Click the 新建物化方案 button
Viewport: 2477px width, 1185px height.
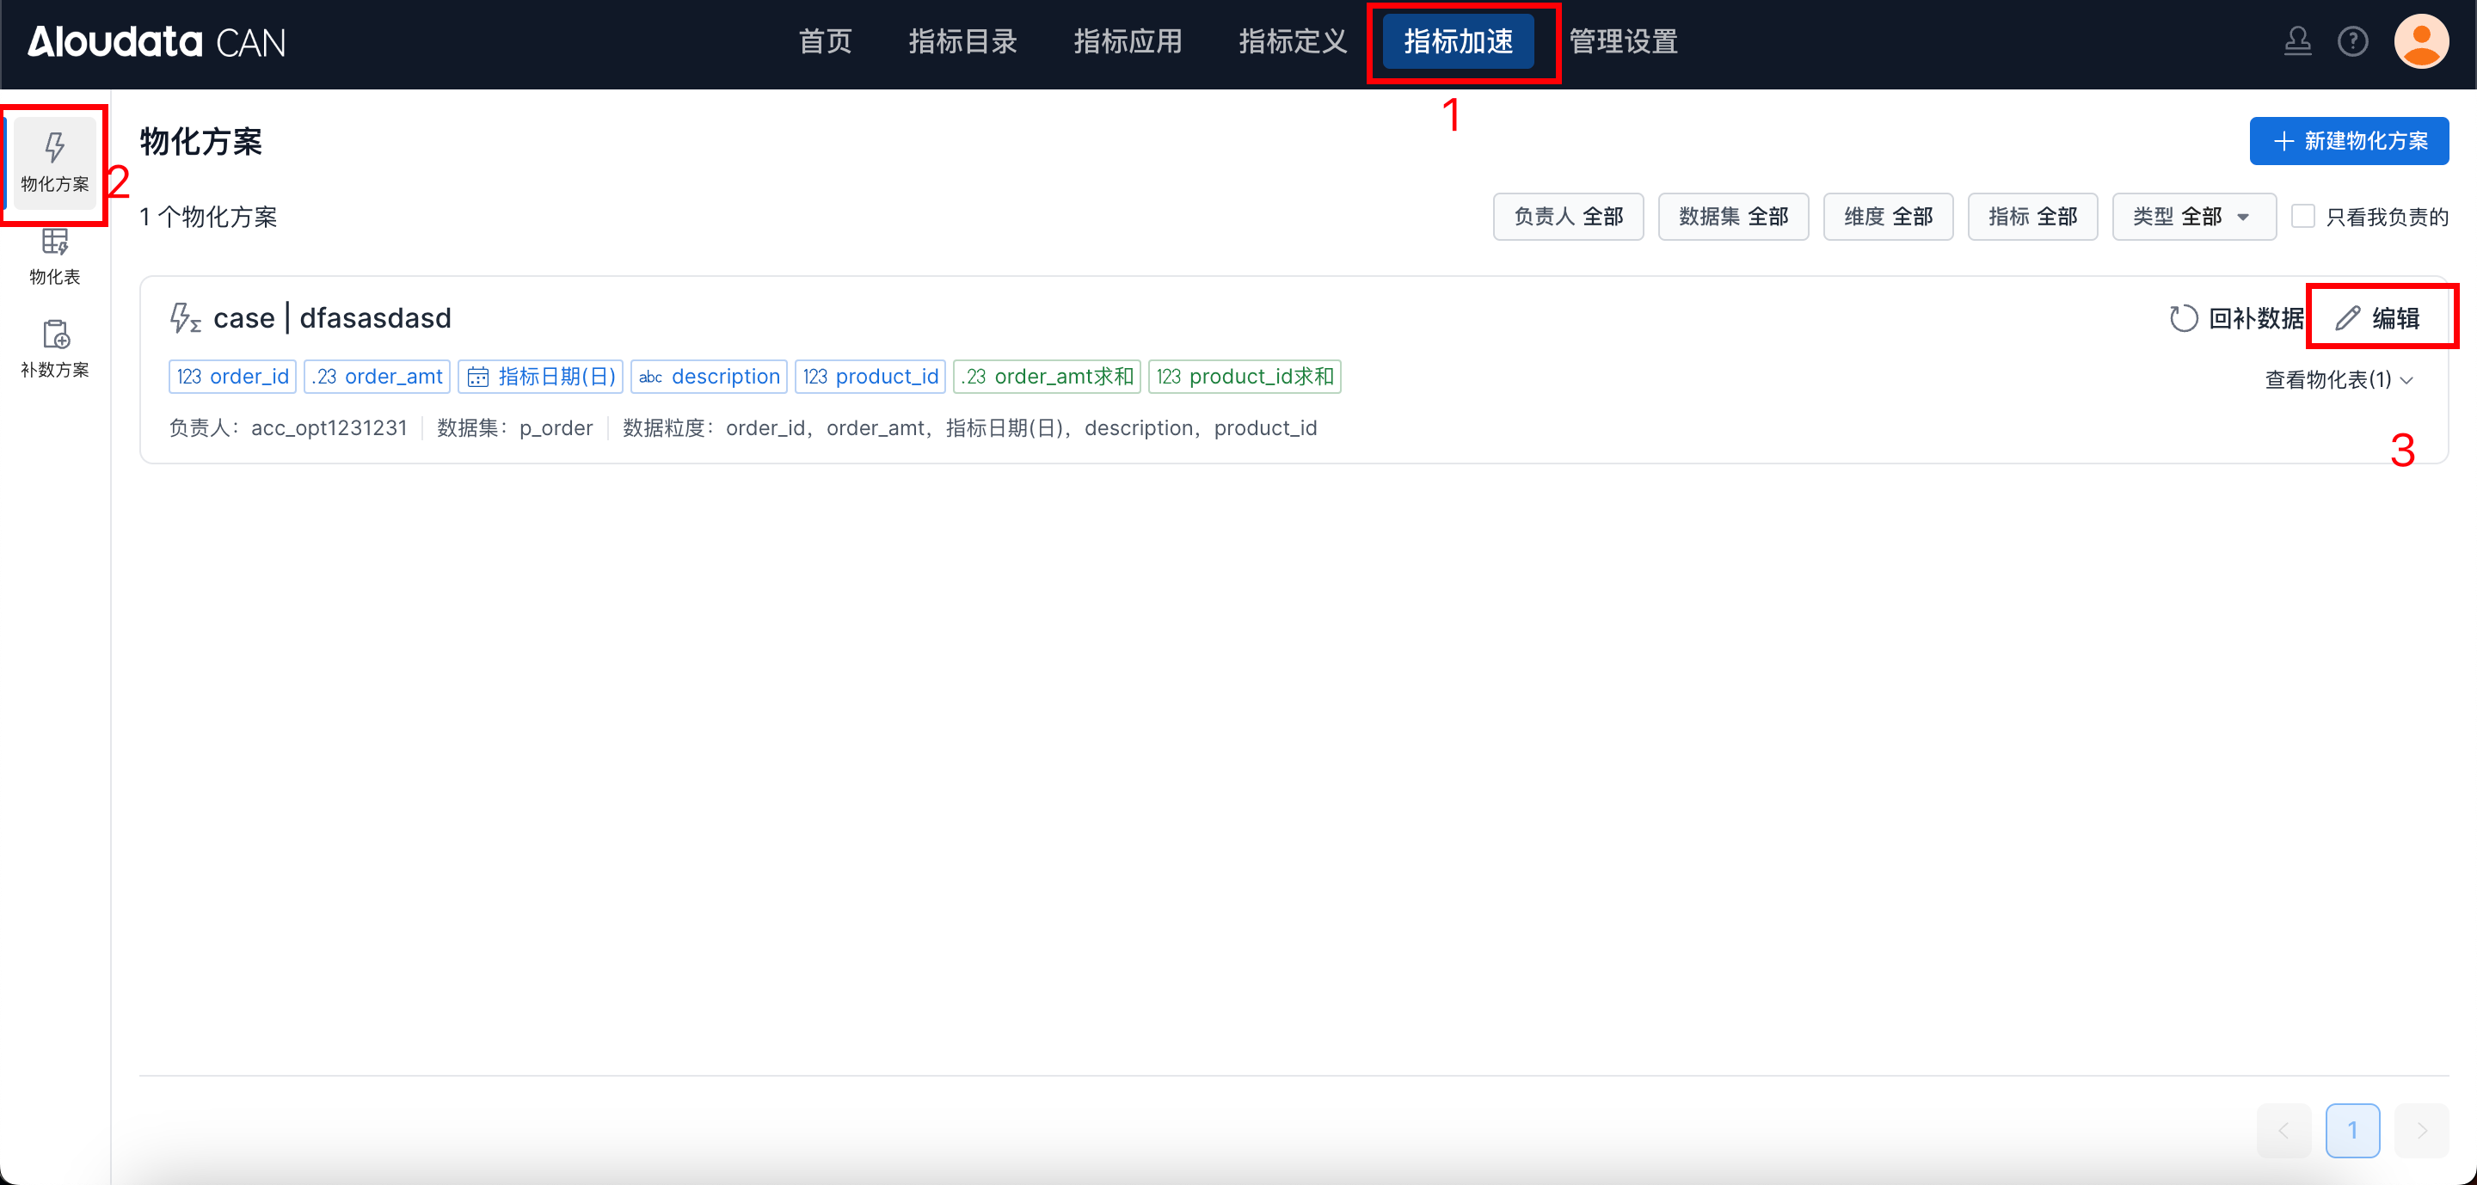coord(2348,141)
